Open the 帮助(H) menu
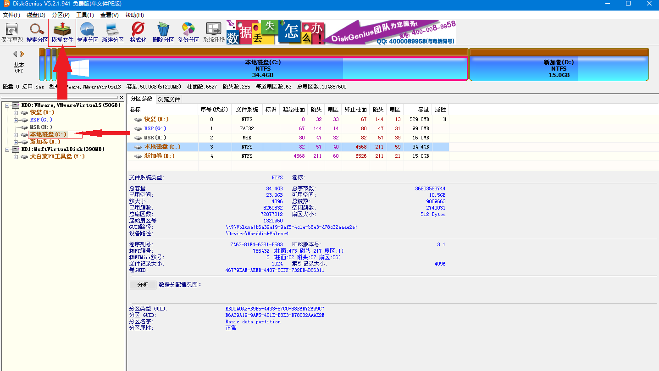 click(134, 15)
